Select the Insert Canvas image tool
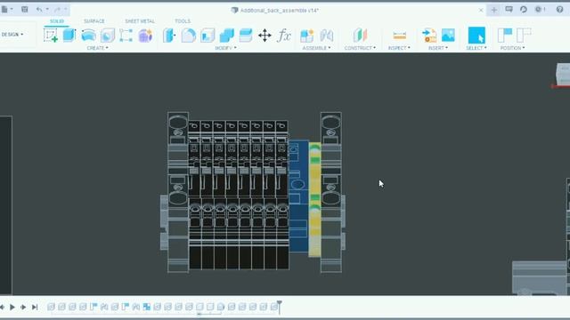570x320 pixels. (x=448, y=36)
